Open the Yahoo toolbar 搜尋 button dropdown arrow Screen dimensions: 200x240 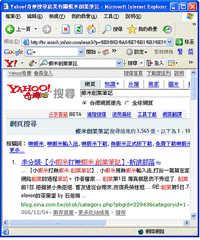[141, 63]
